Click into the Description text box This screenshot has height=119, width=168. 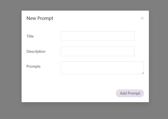click(98, 51)
